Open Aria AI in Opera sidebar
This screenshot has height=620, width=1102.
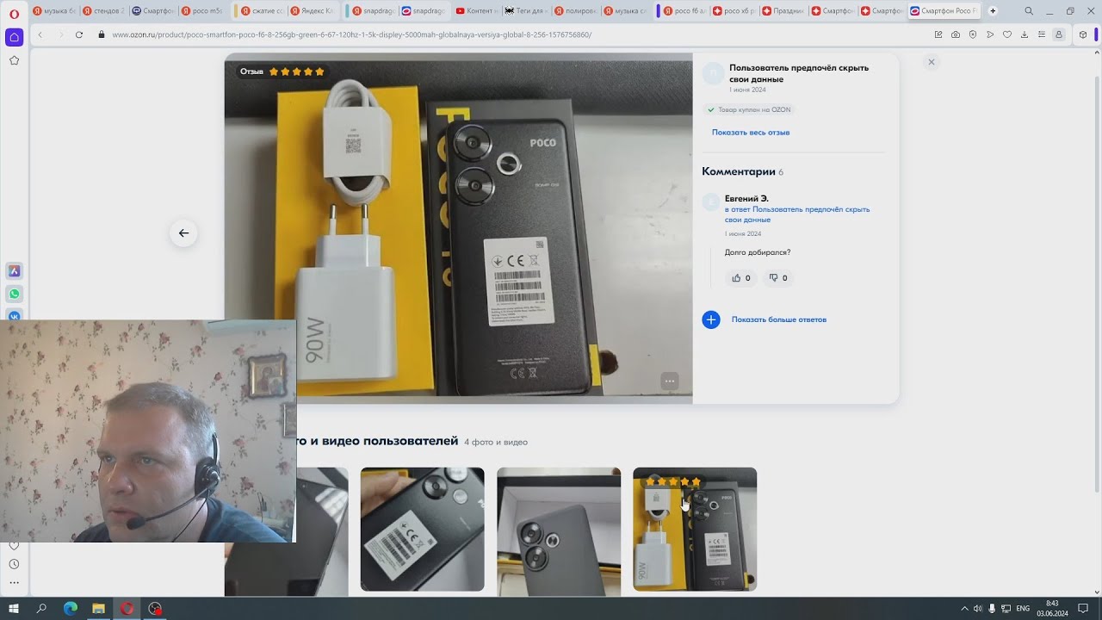point(14,270)
